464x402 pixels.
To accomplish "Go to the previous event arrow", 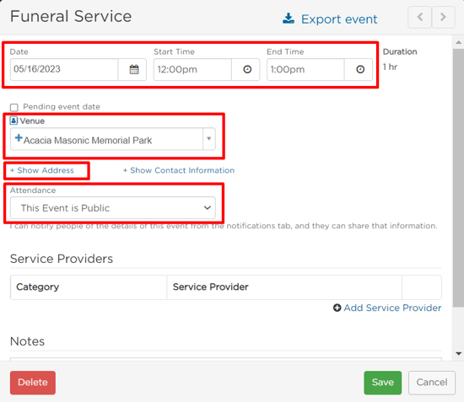I will coord(419,17).
